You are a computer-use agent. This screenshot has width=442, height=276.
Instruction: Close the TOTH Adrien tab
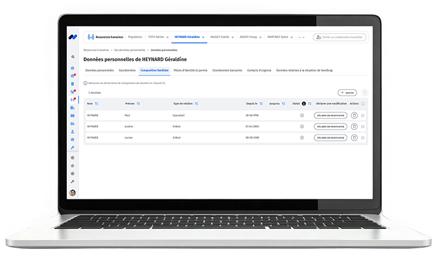(x=168, y=37)
